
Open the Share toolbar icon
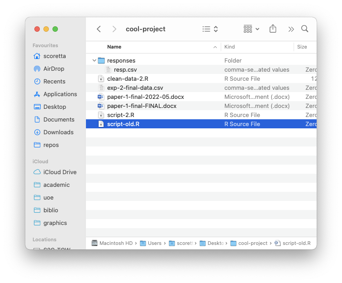coord(273,29)
